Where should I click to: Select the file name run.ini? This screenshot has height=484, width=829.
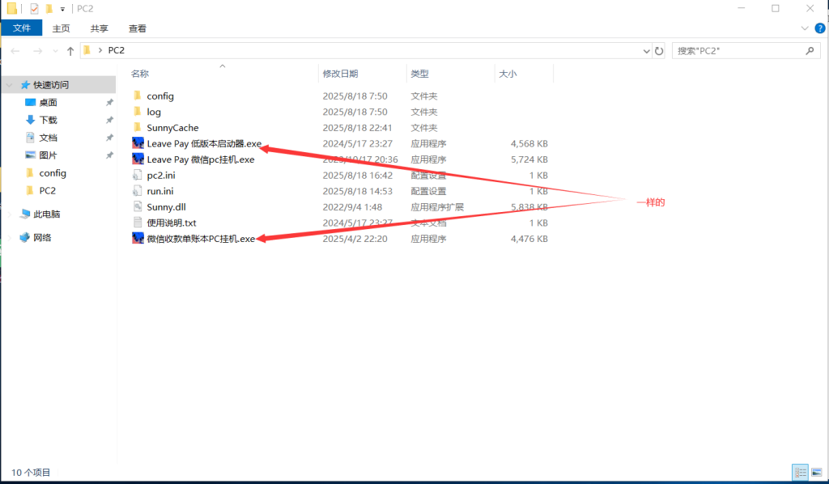160,191
